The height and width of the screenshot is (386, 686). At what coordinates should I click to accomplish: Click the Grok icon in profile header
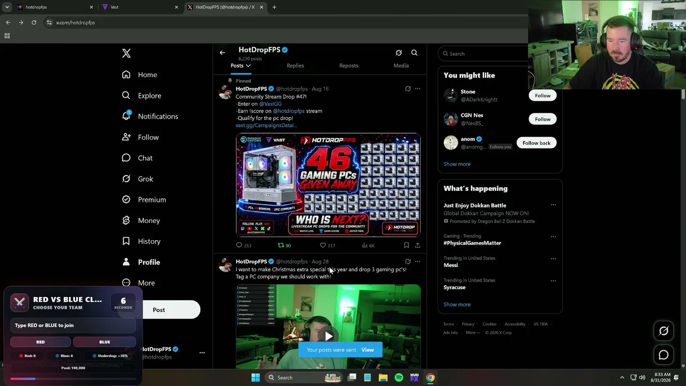(x=399, y=53)
